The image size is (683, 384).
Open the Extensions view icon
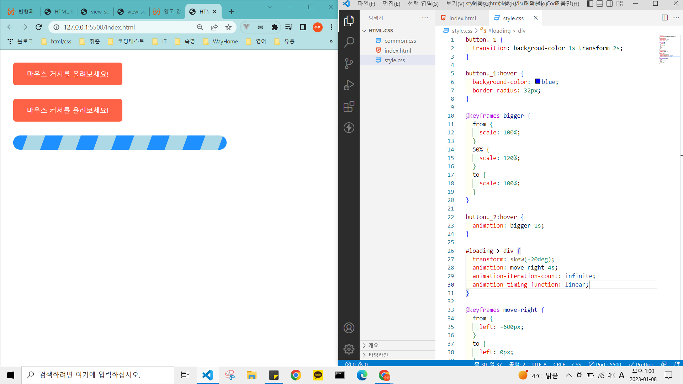pos(349,106)
